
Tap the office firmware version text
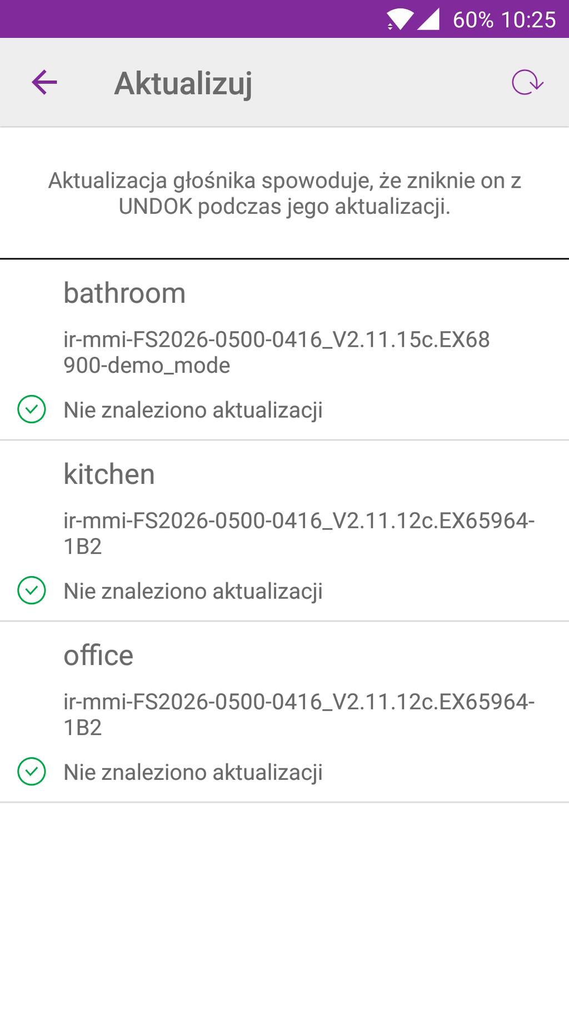pyautogui.click(x=299, y=714)
